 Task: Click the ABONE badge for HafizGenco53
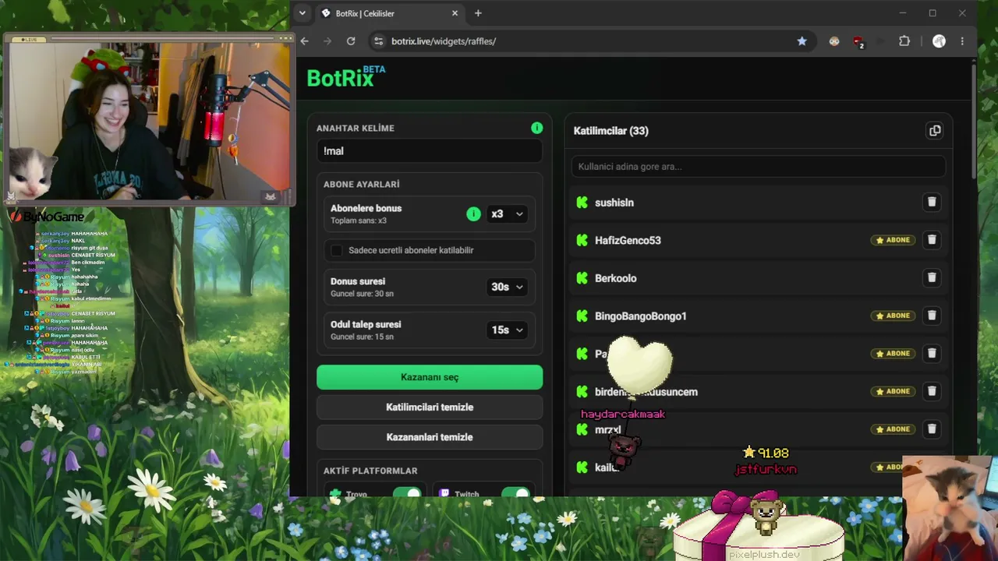[893, 240]
